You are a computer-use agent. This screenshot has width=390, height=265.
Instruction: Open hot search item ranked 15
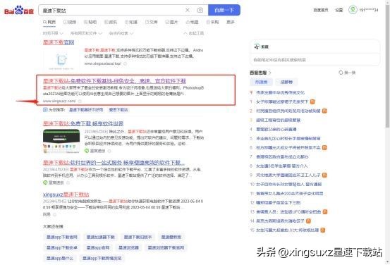287,230
